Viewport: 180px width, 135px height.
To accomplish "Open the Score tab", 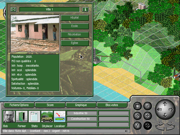I will 50,105.
